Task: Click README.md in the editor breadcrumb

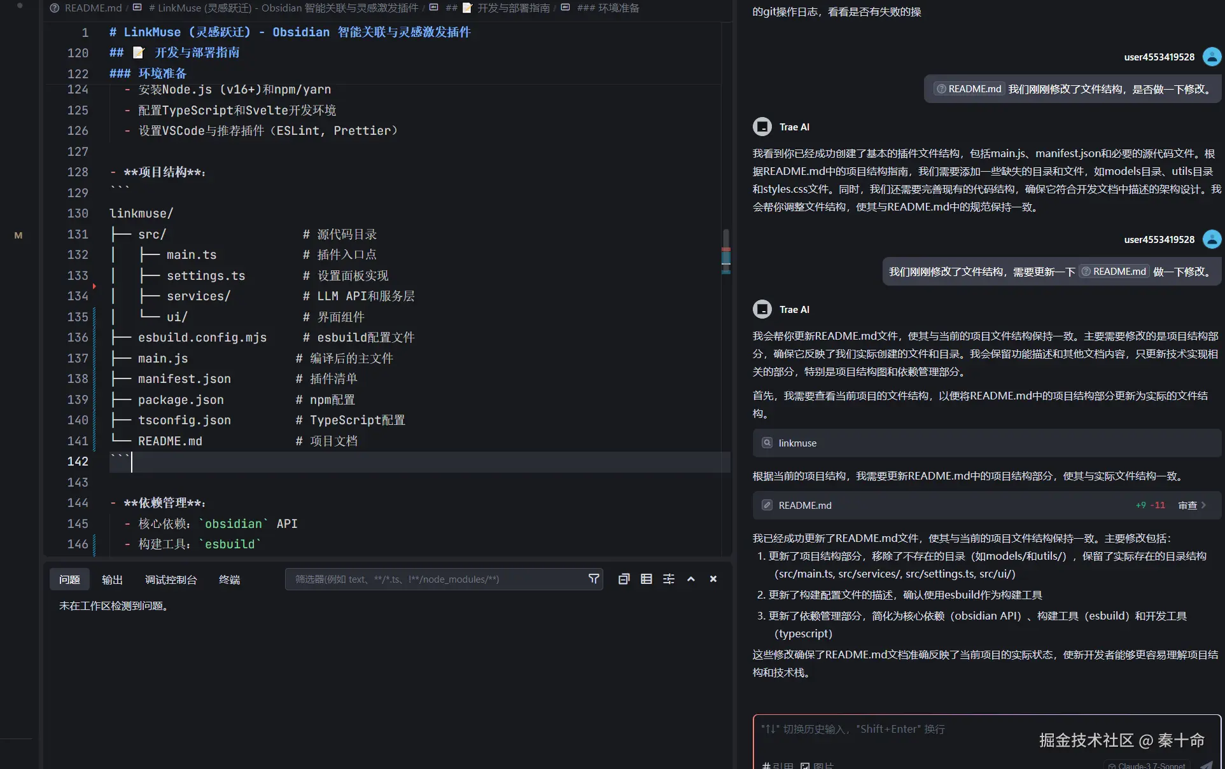Action: 93,8
